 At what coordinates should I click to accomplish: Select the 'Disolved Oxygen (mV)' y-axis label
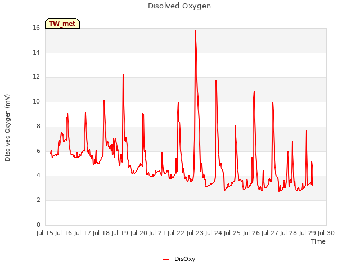click(x=7, y=128)
